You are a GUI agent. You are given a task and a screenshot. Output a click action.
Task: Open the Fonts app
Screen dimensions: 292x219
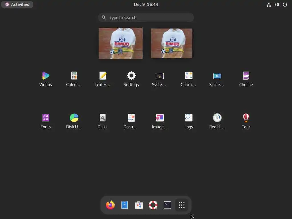tap(46, 121)
